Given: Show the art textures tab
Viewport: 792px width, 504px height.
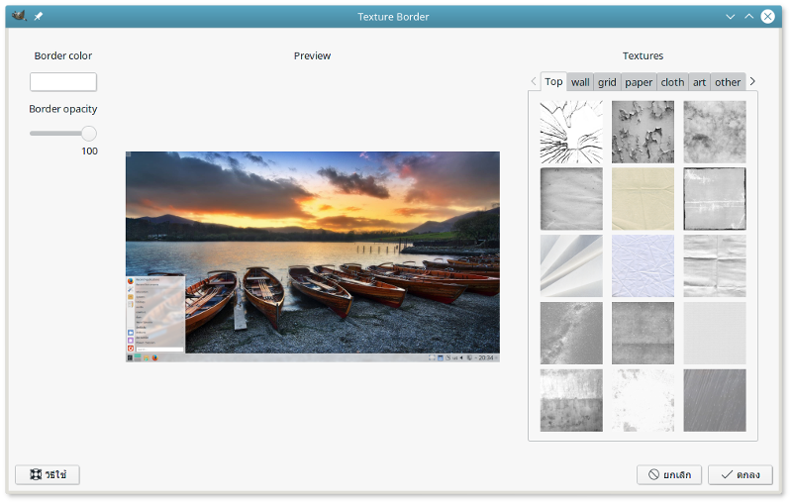Looking at the screenshot, I should [699, 82].
